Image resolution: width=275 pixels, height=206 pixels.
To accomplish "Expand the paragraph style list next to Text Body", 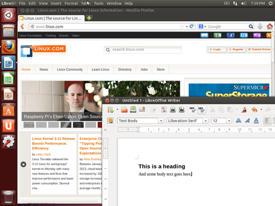I will point(161,121).
